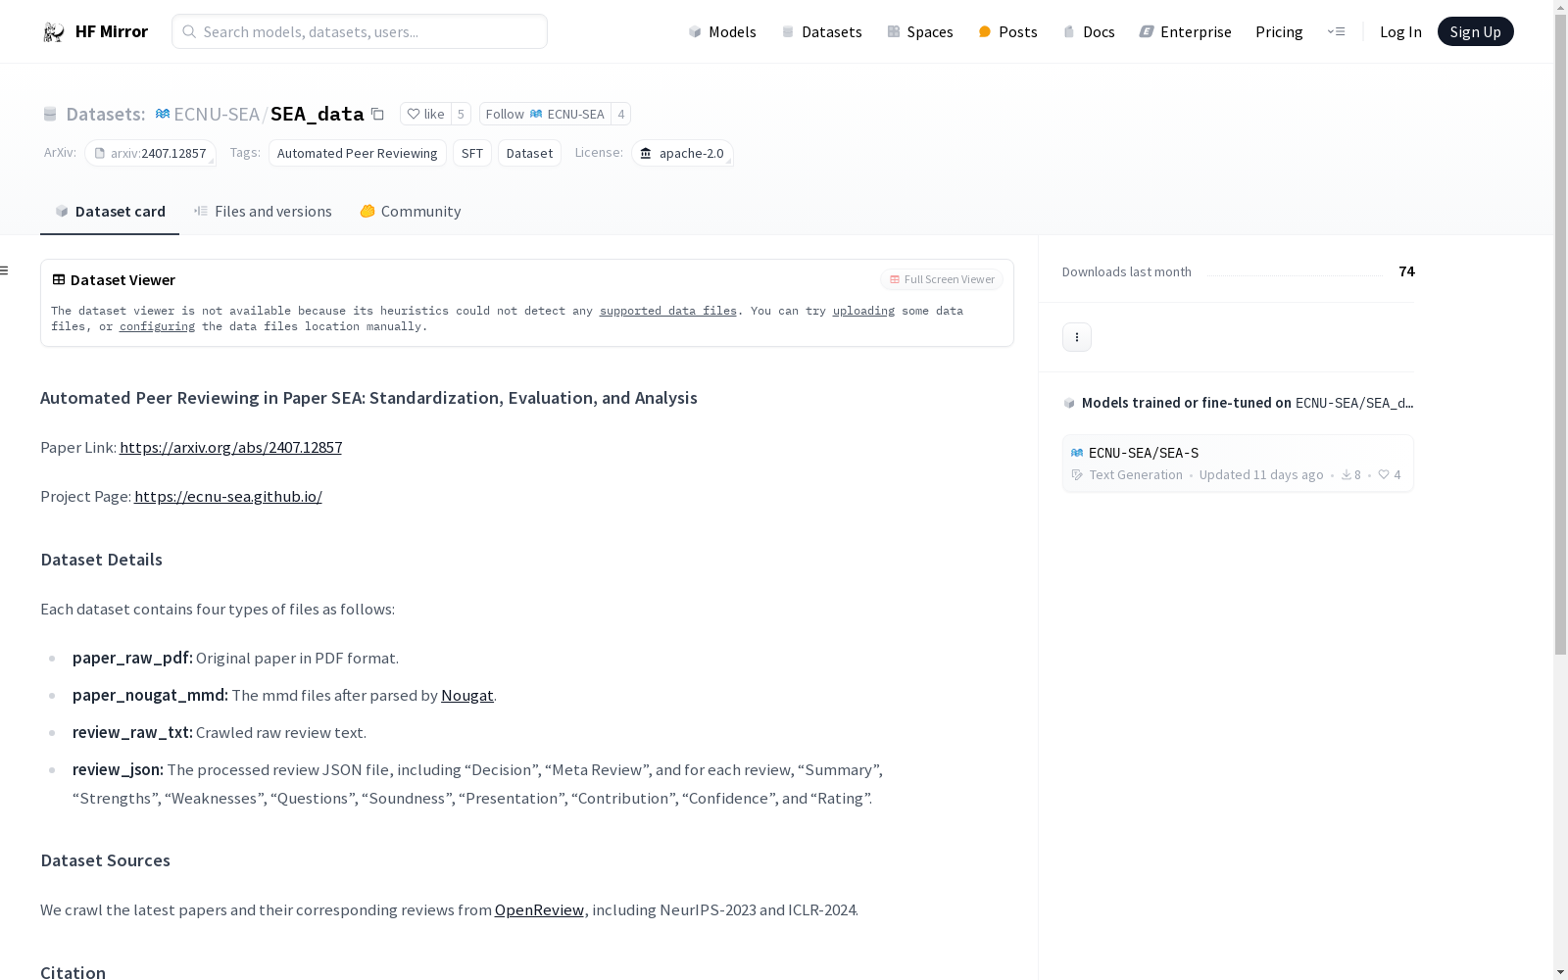View the 4 followers count
Screen dimensions: 1568x980
click(x=620, y=114)
